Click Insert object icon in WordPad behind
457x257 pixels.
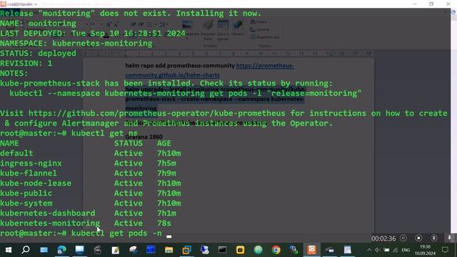238,28
